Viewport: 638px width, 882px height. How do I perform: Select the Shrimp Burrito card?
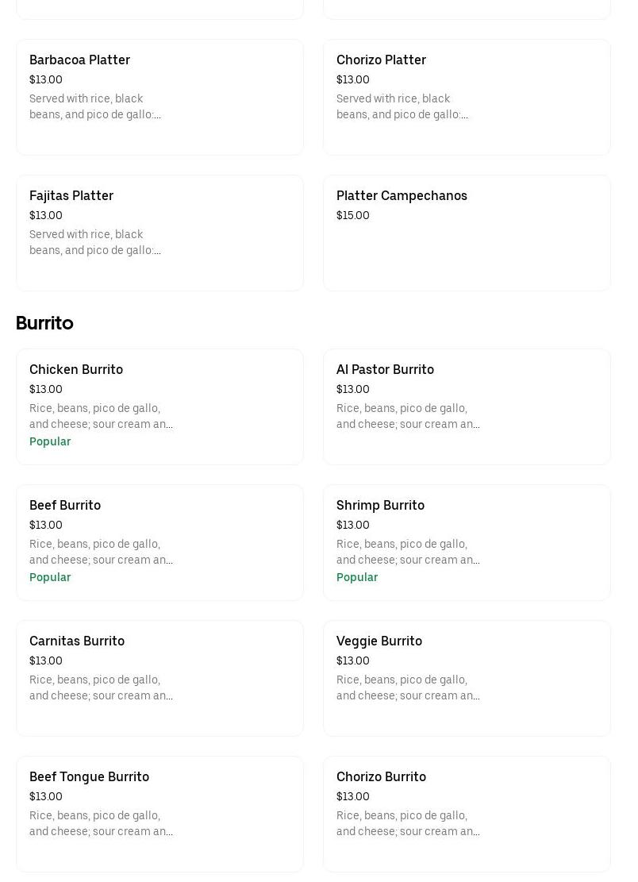coord(467,542)
